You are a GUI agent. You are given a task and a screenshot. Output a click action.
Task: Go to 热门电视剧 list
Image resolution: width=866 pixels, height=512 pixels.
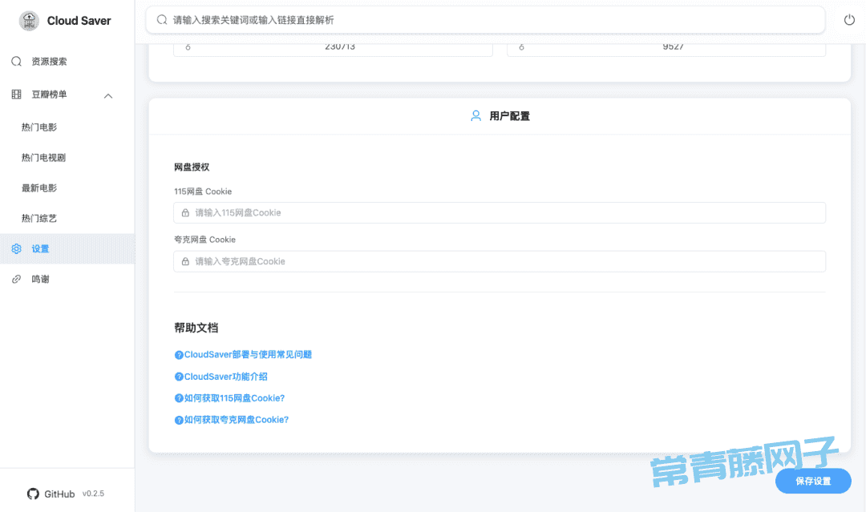point(67,158)
